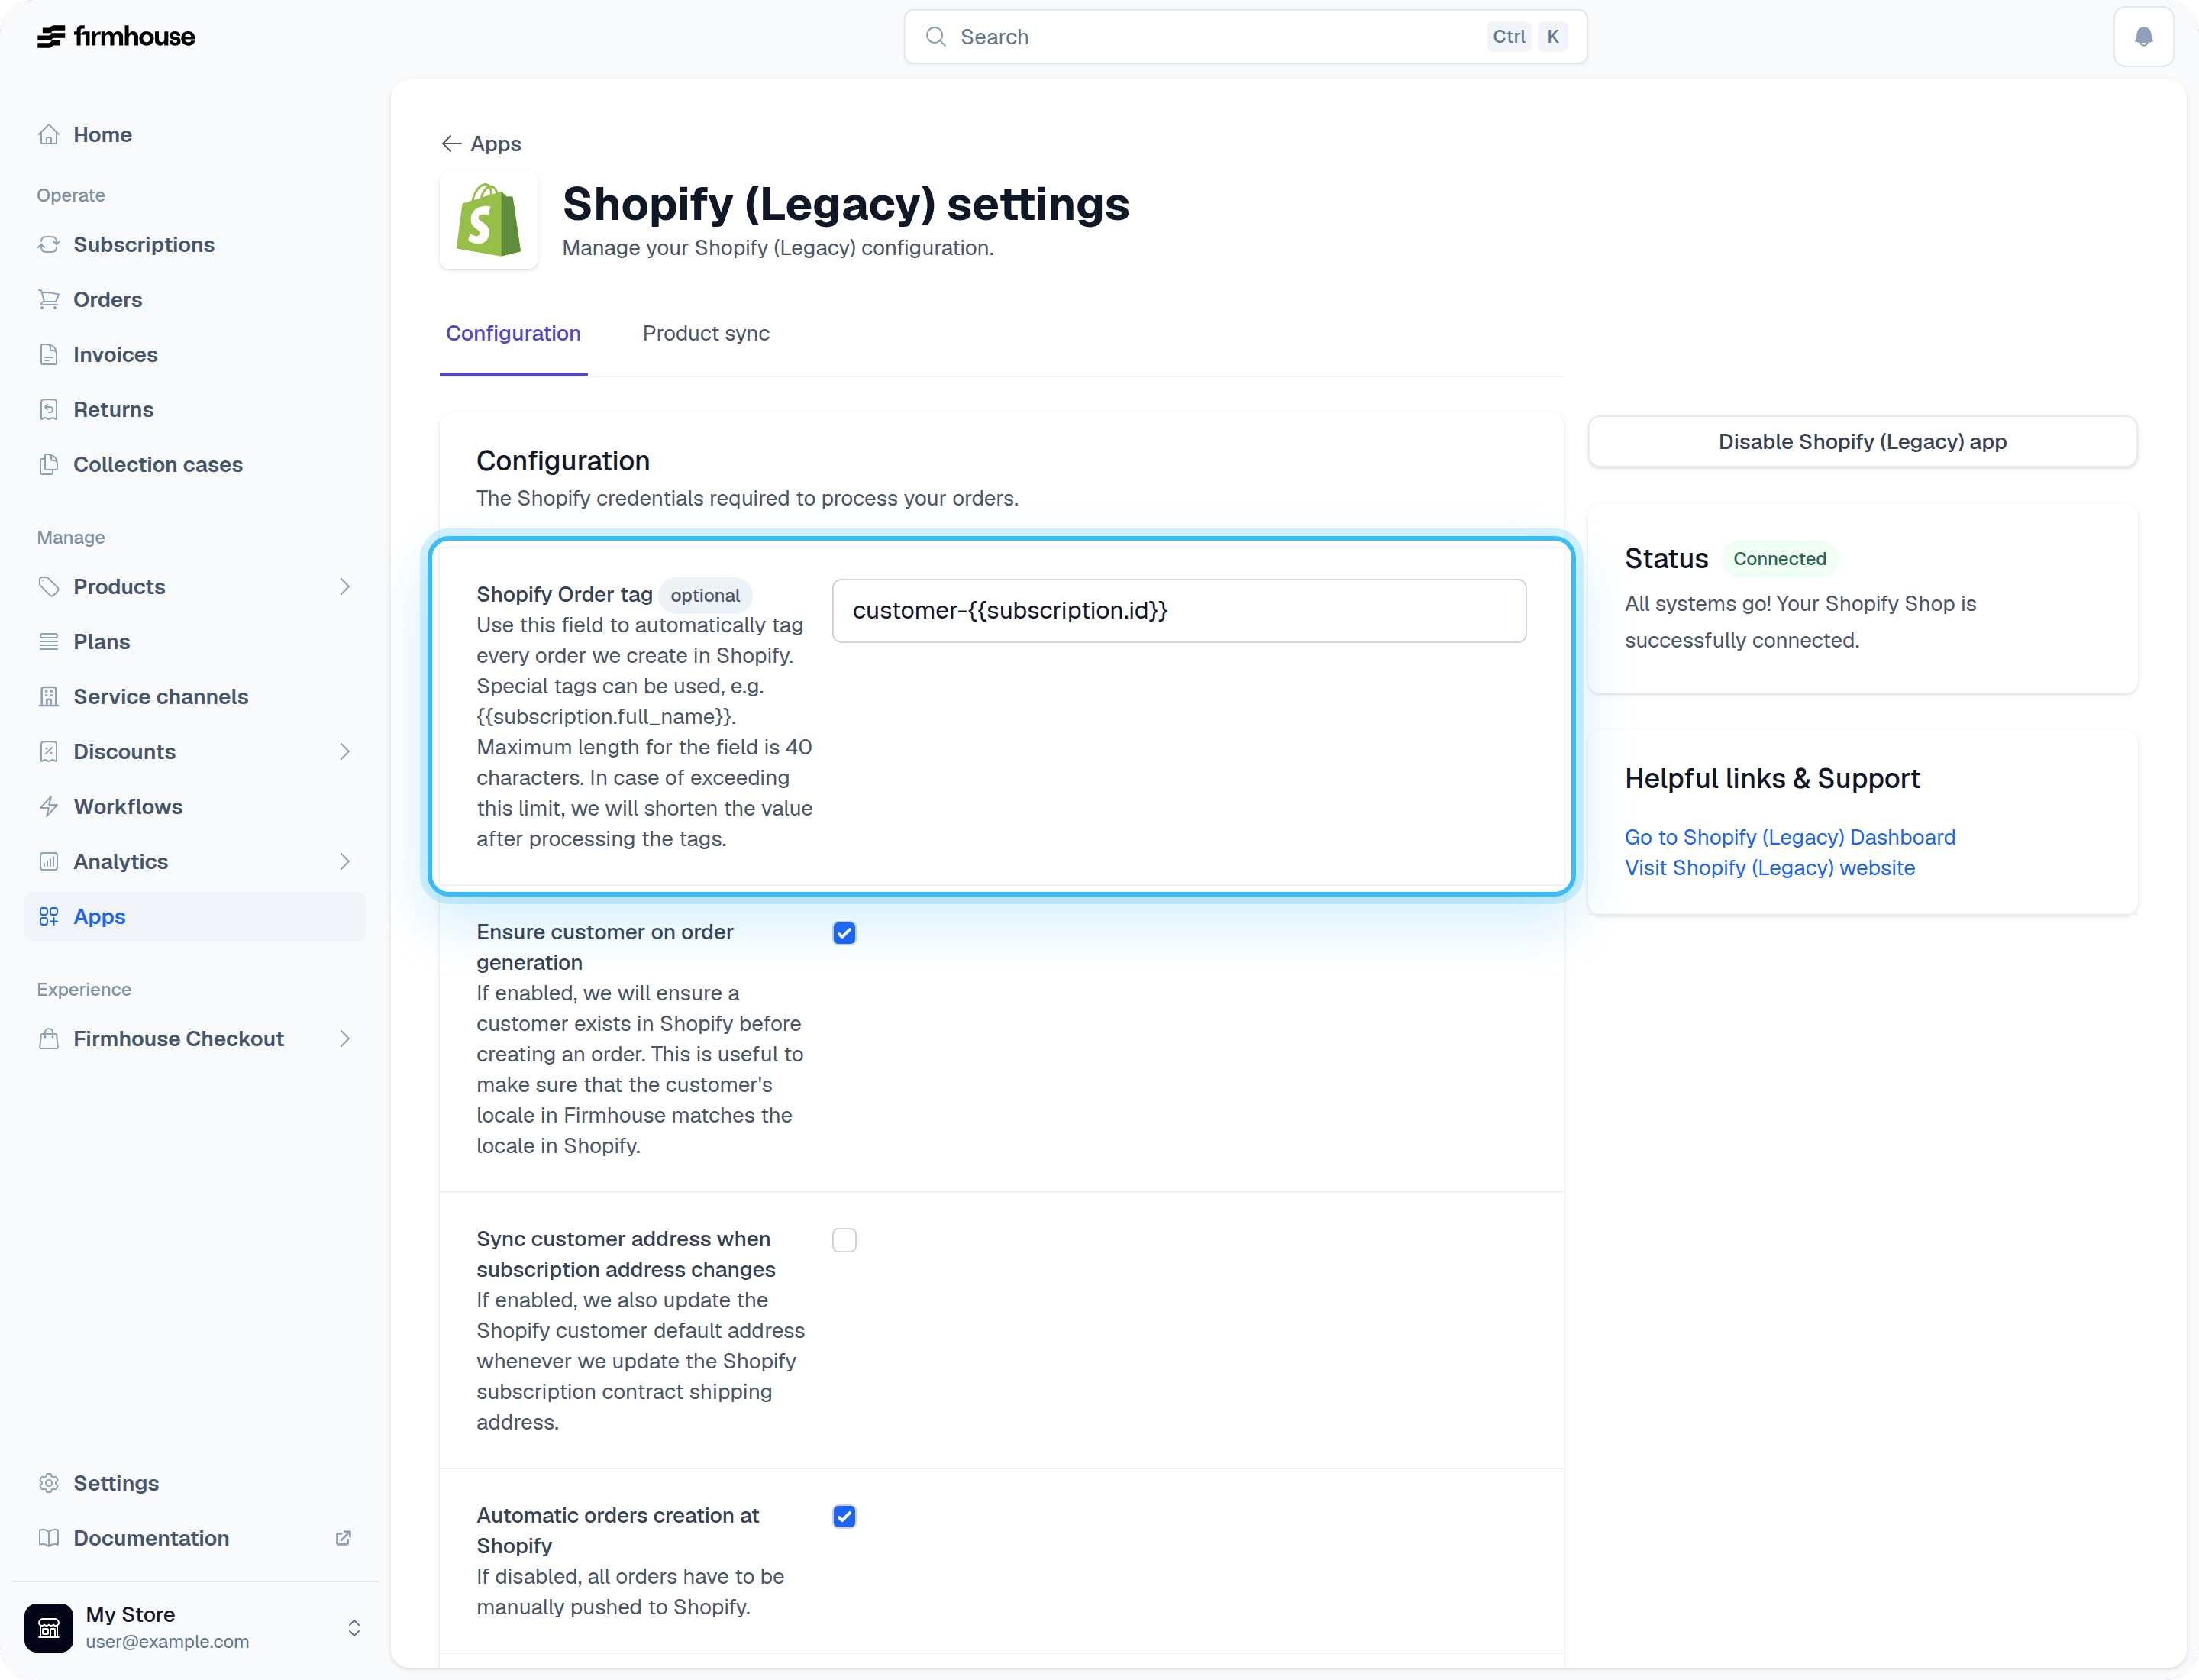Image resolution: width=2199 pixels, height=1680 pixels.
Task: Click the Returns icon in sidebar
Action: click(x=49, y=409)
